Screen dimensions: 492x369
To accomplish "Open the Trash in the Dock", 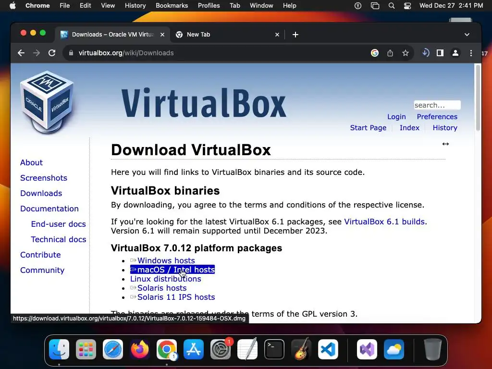I will (433, 349).
